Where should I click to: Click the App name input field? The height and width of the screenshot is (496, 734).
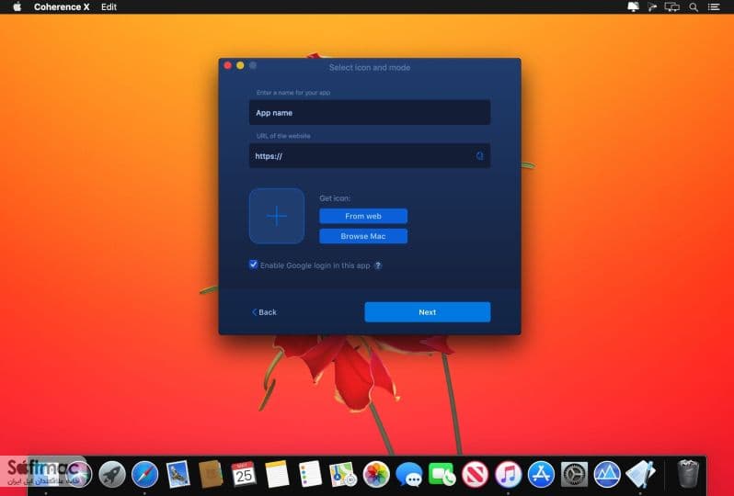tap(370, 112)
